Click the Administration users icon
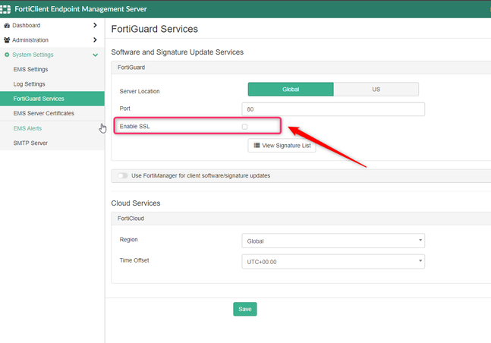The height and width of the screenshot is (343, 491). tap(7, 40)
